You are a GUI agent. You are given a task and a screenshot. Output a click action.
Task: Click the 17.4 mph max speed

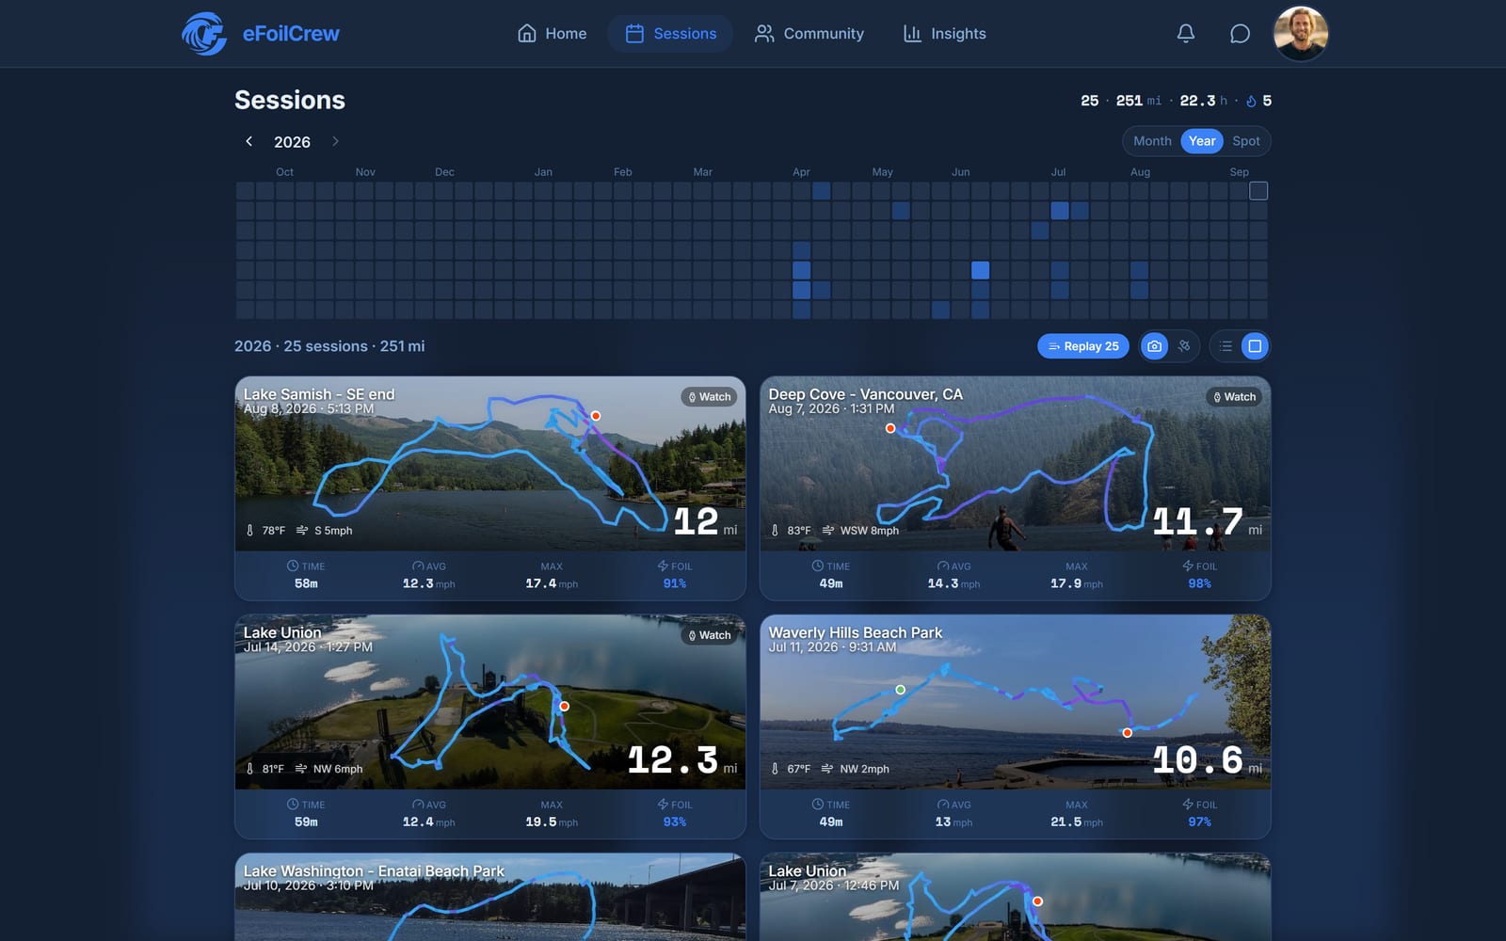(x=552, y=583)
